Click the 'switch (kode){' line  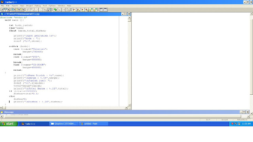pyautogui.click(x=19, y=46)
